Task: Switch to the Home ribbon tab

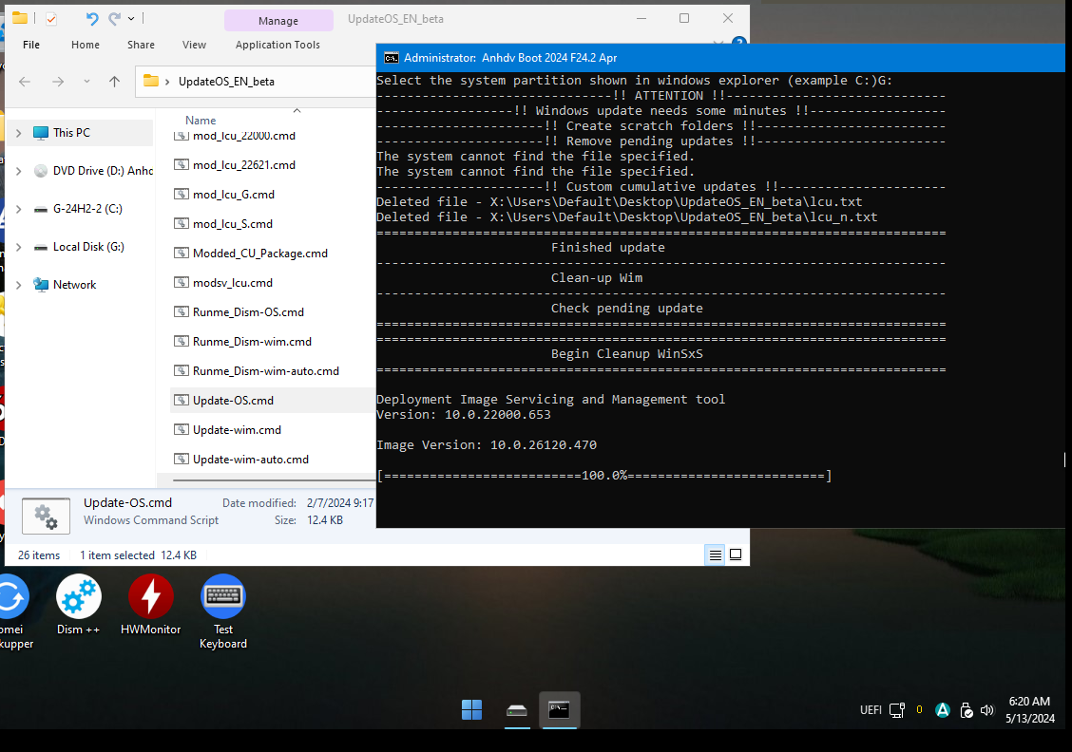Action: [x=86, y=45]
